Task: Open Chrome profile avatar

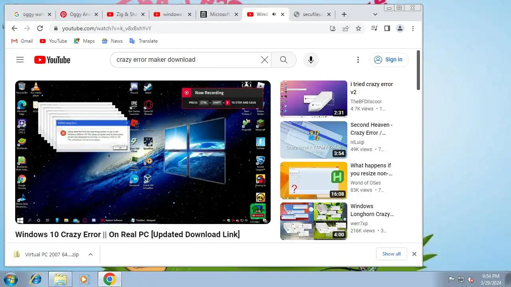Action: pyautogui.click(x=400, y=28)
